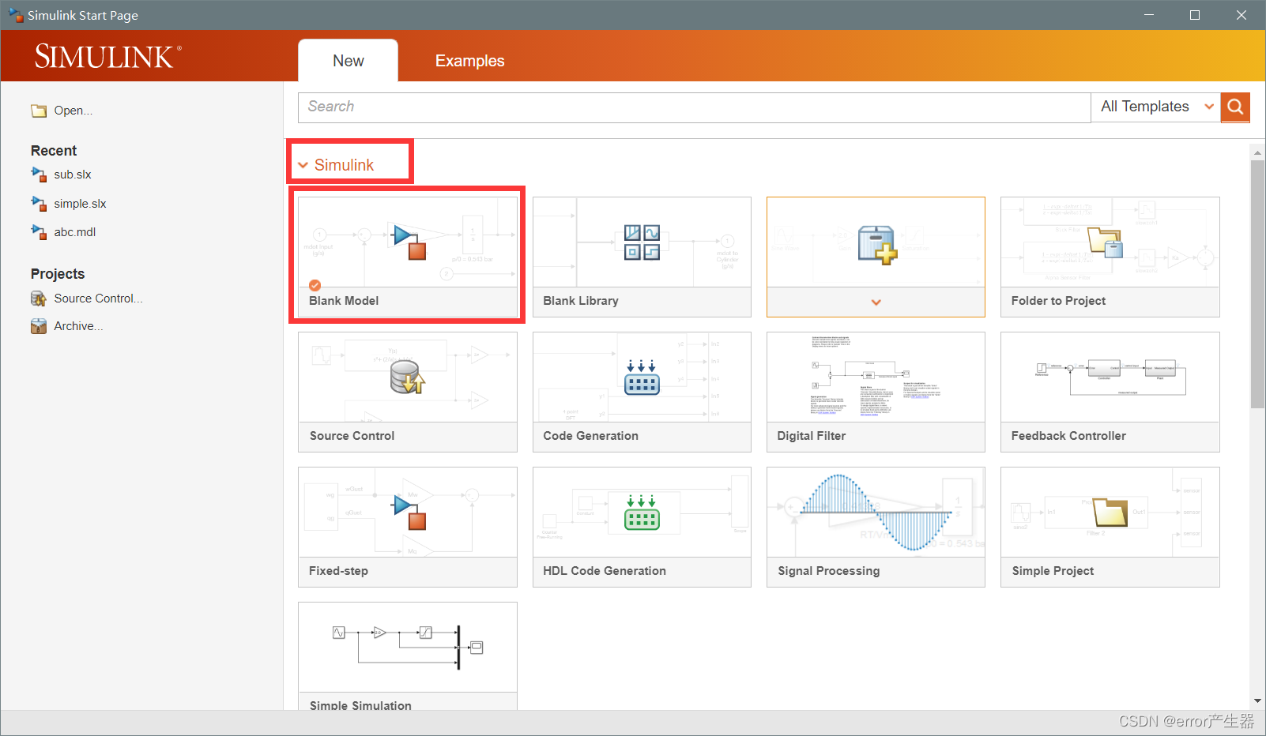This screenshot has width=1266, height=736.
Task: Open recent file abc.mdl
Action: [75, 232]
